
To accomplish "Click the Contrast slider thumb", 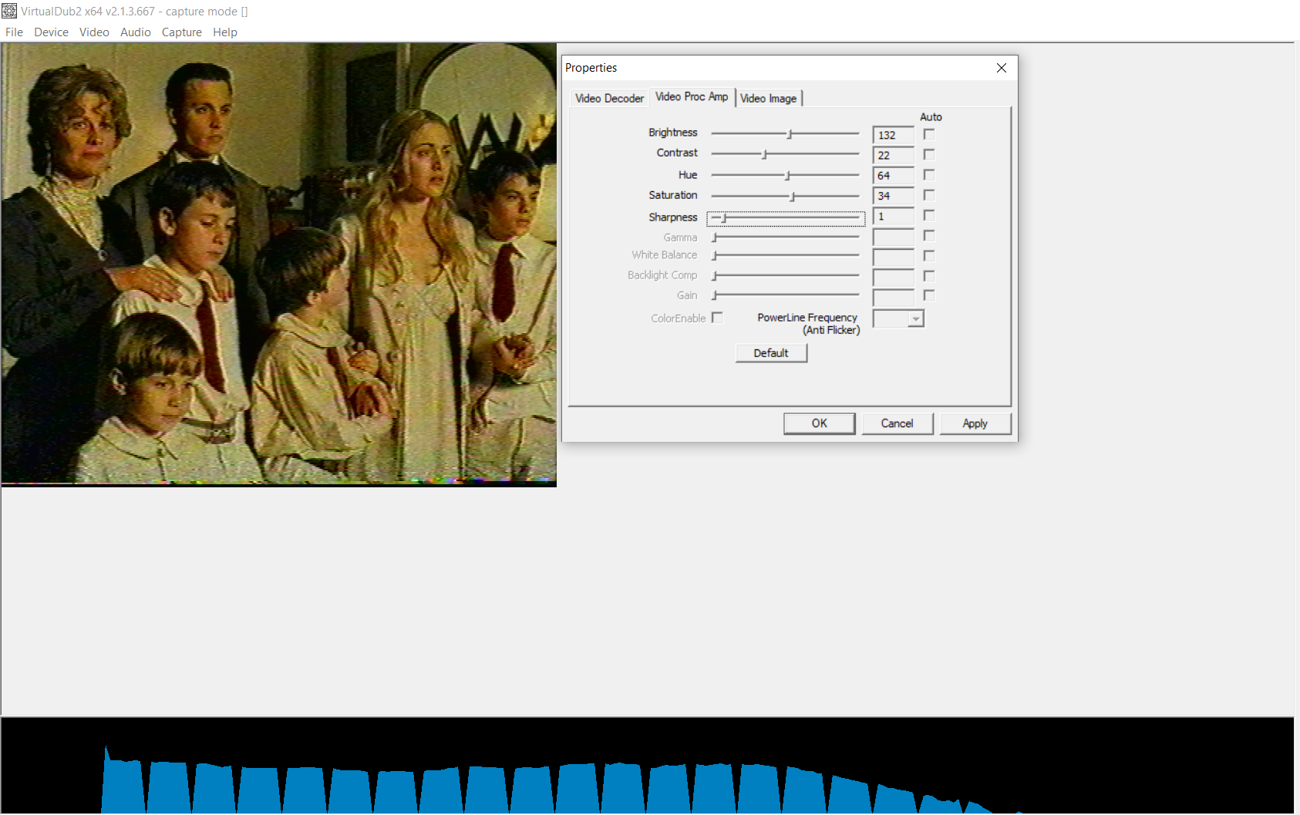I will [764, 154].
